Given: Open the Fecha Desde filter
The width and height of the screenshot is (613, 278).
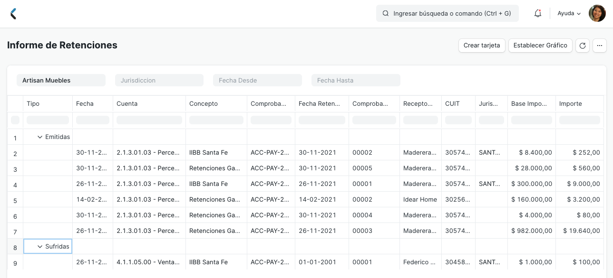Looking at the screenshot, I should 257,80.
